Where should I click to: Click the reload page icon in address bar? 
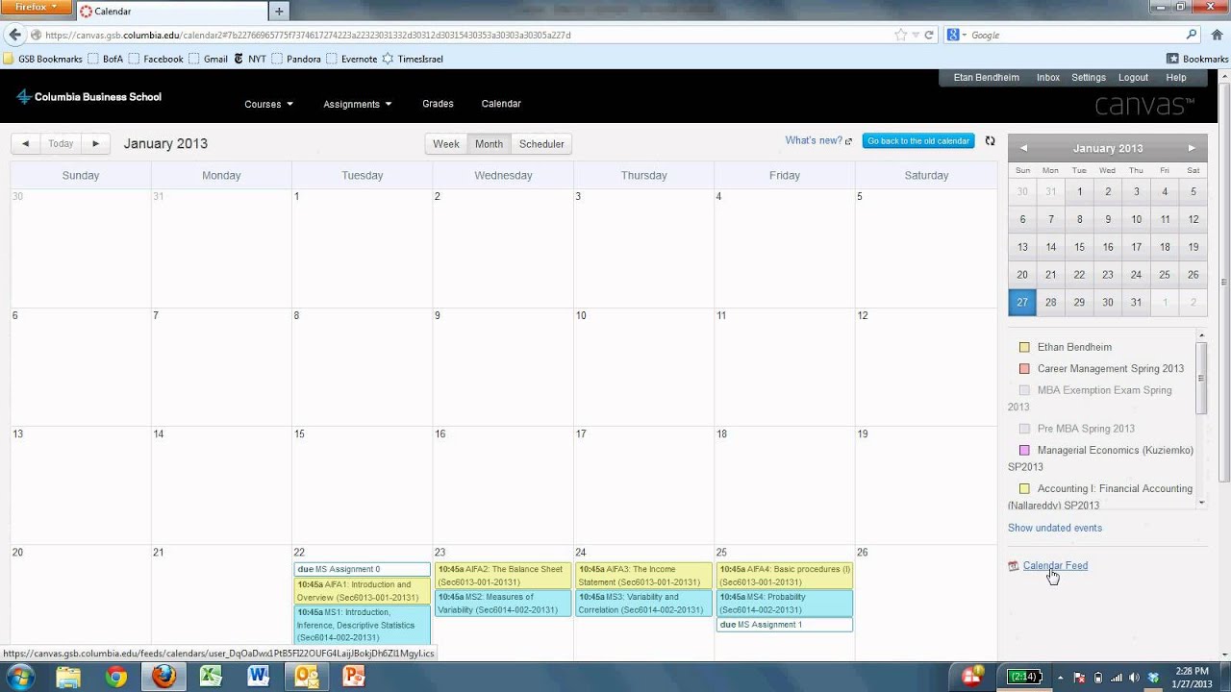(x=929, y=35)
